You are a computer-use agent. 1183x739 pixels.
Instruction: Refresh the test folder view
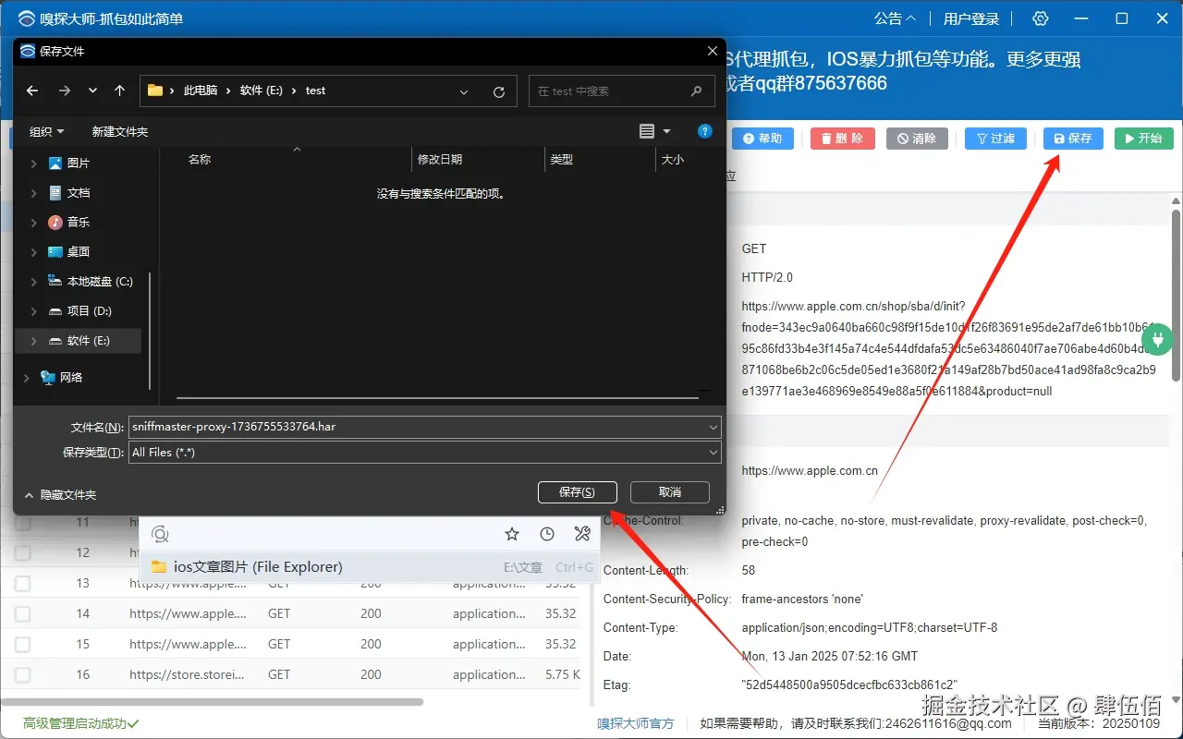(499, 91)
